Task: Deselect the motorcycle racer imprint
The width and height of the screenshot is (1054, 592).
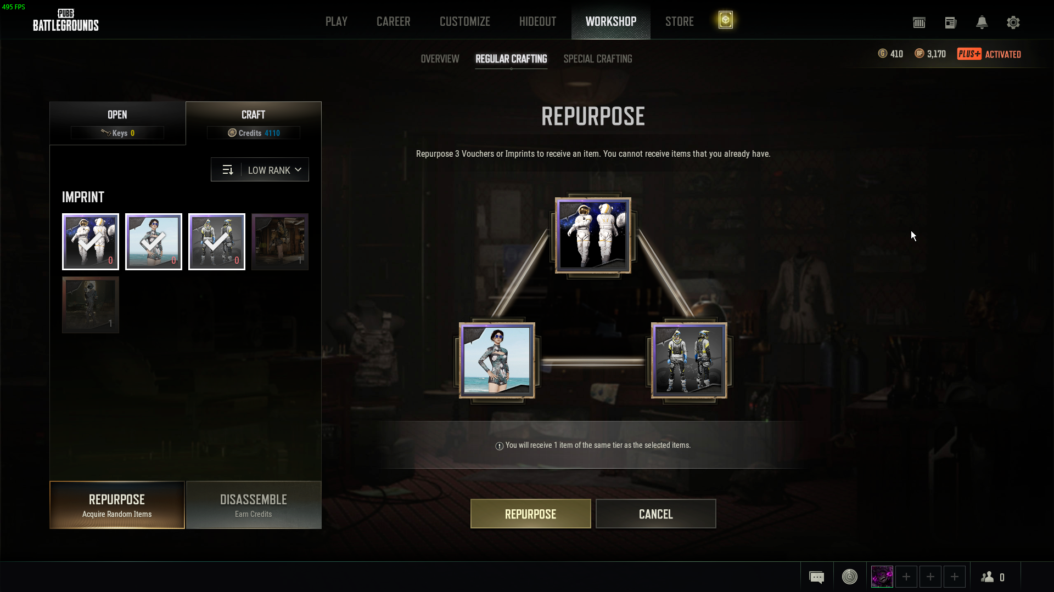Action: (217, 242)
